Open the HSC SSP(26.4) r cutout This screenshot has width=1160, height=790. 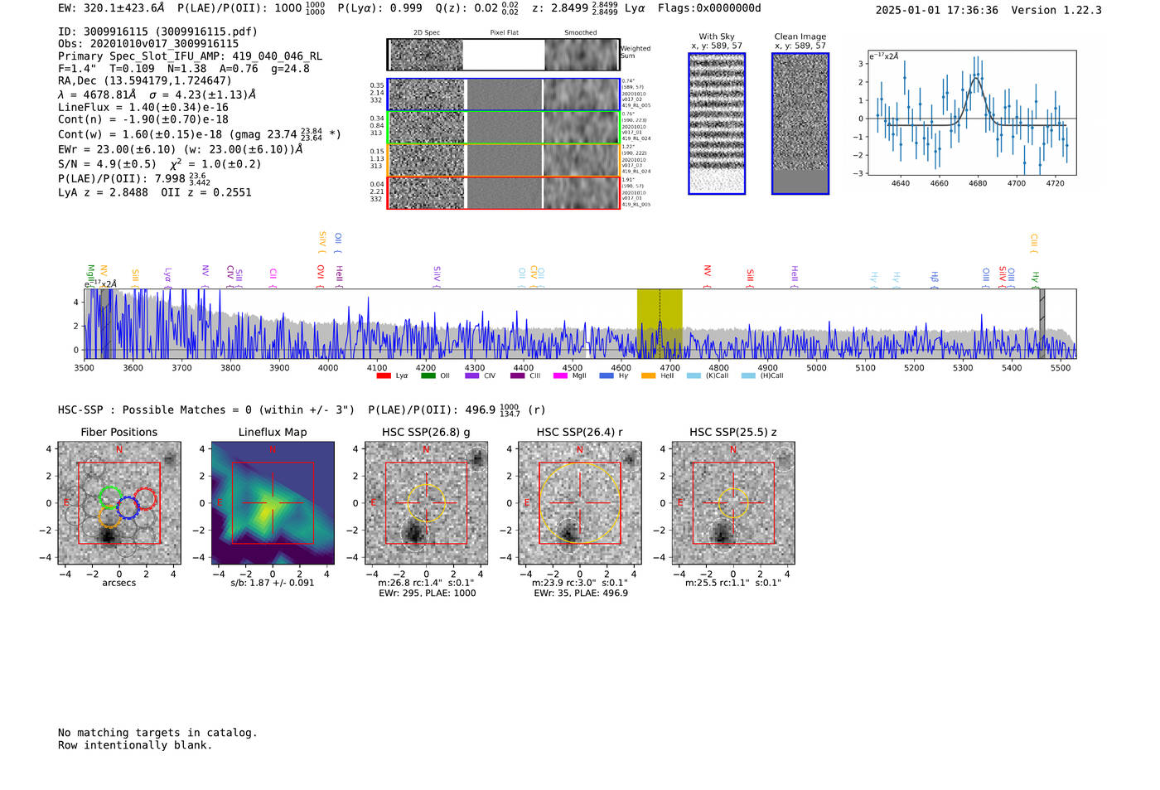(x=579, y=503)
